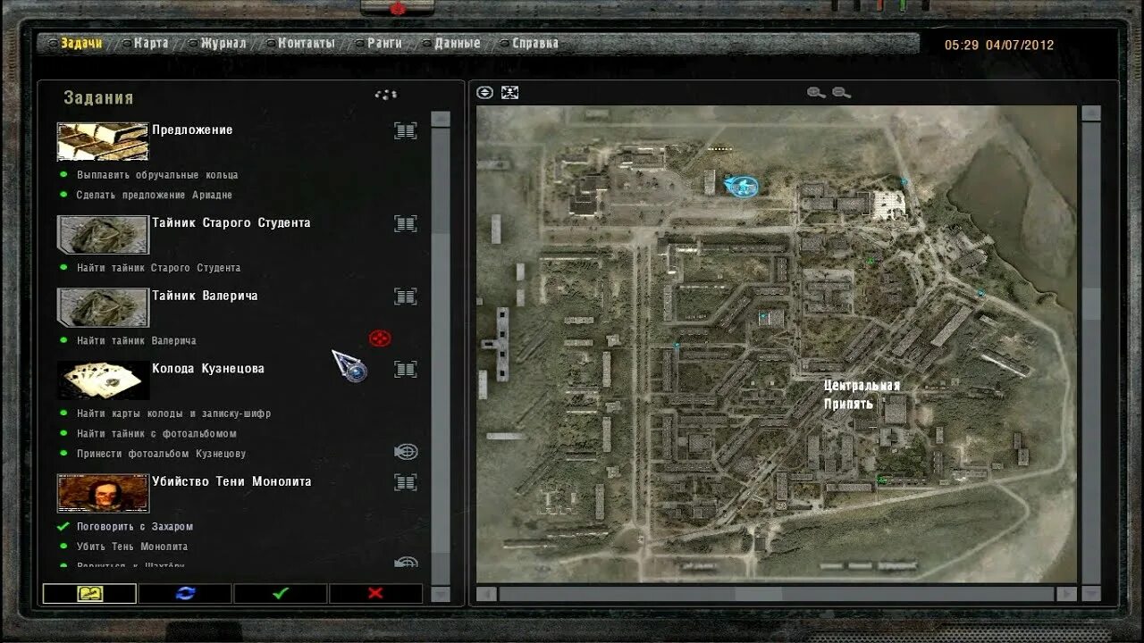Click the map horizontal scrollbar thumb
The width and height of the screenshot is (1144, 643).
[x=759, y=594]
